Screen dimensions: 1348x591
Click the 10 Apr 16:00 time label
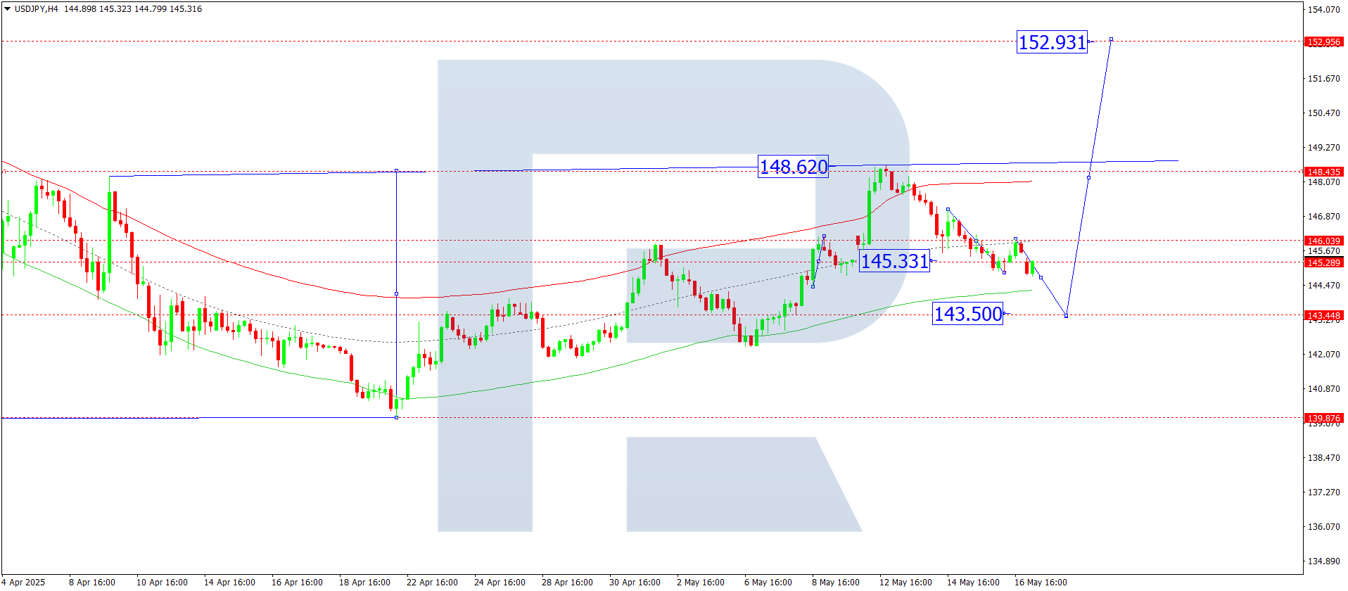click(162, 583)
